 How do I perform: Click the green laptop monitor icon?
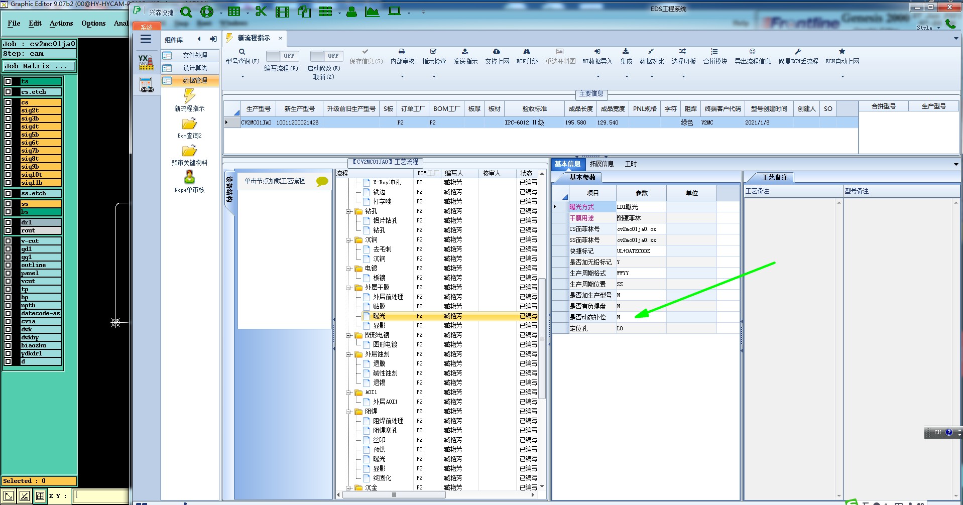tap(395, 11)
